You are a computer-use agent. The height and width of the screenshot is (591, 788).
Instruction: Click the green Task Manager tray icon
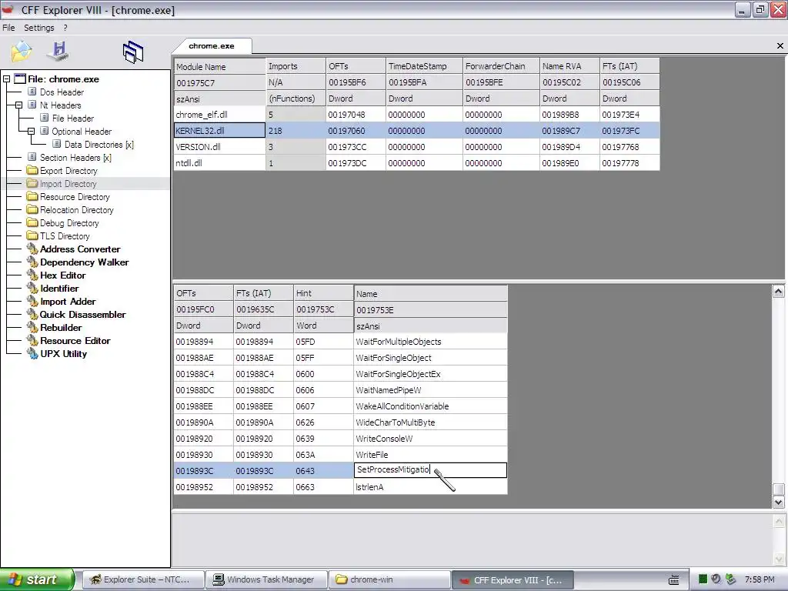703,579
